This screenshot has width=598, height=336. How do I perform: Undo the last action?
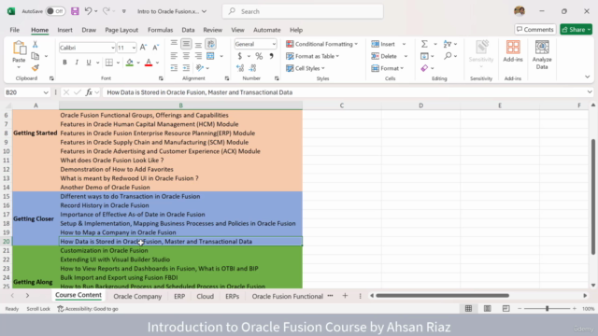[88, 11]
